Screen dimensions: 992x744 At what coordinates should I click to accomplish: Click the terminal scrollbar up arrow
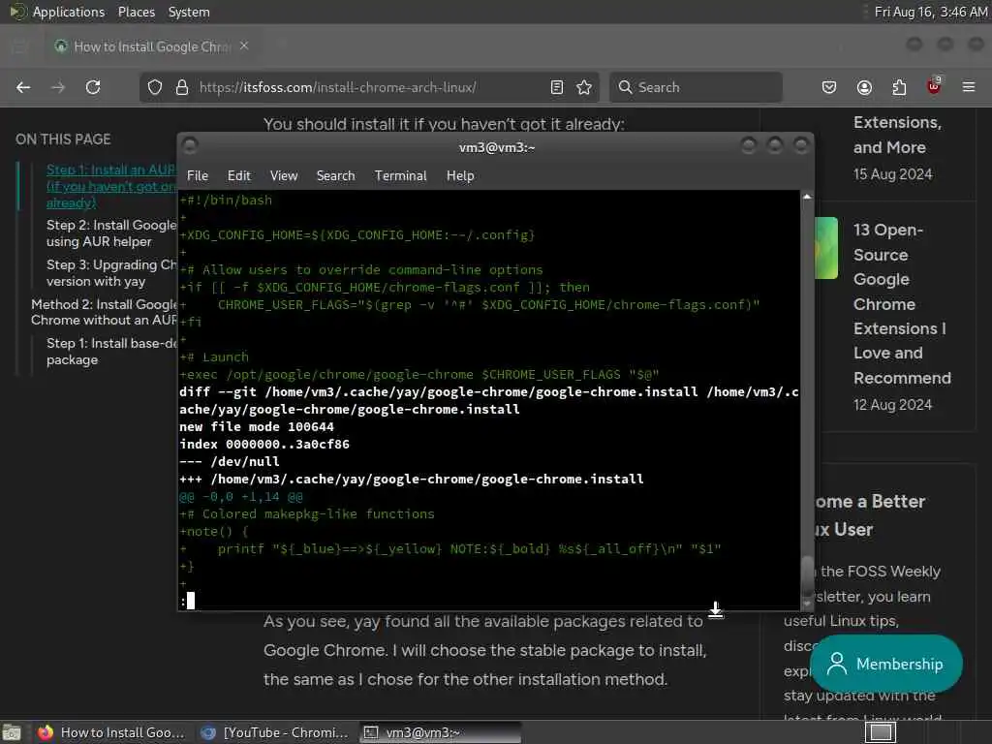coord(807,197)
